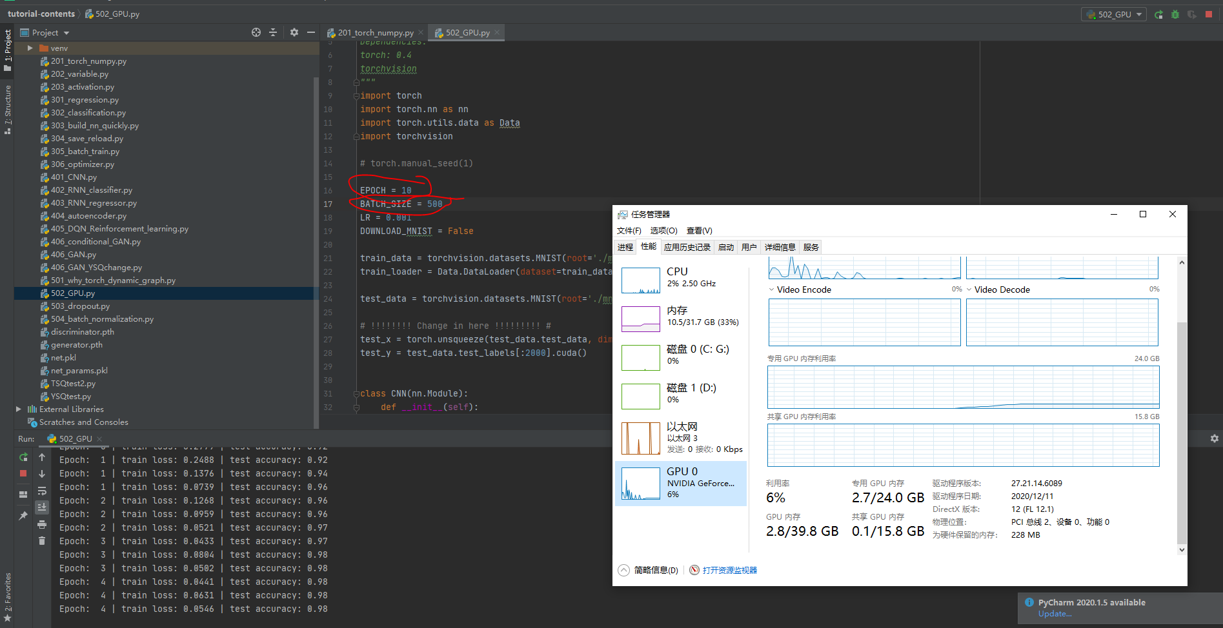The width and height of the screenshot is (1223, 628).
Task: Expand External Libraries in the Project tree
Action: (x=19, y=409)
